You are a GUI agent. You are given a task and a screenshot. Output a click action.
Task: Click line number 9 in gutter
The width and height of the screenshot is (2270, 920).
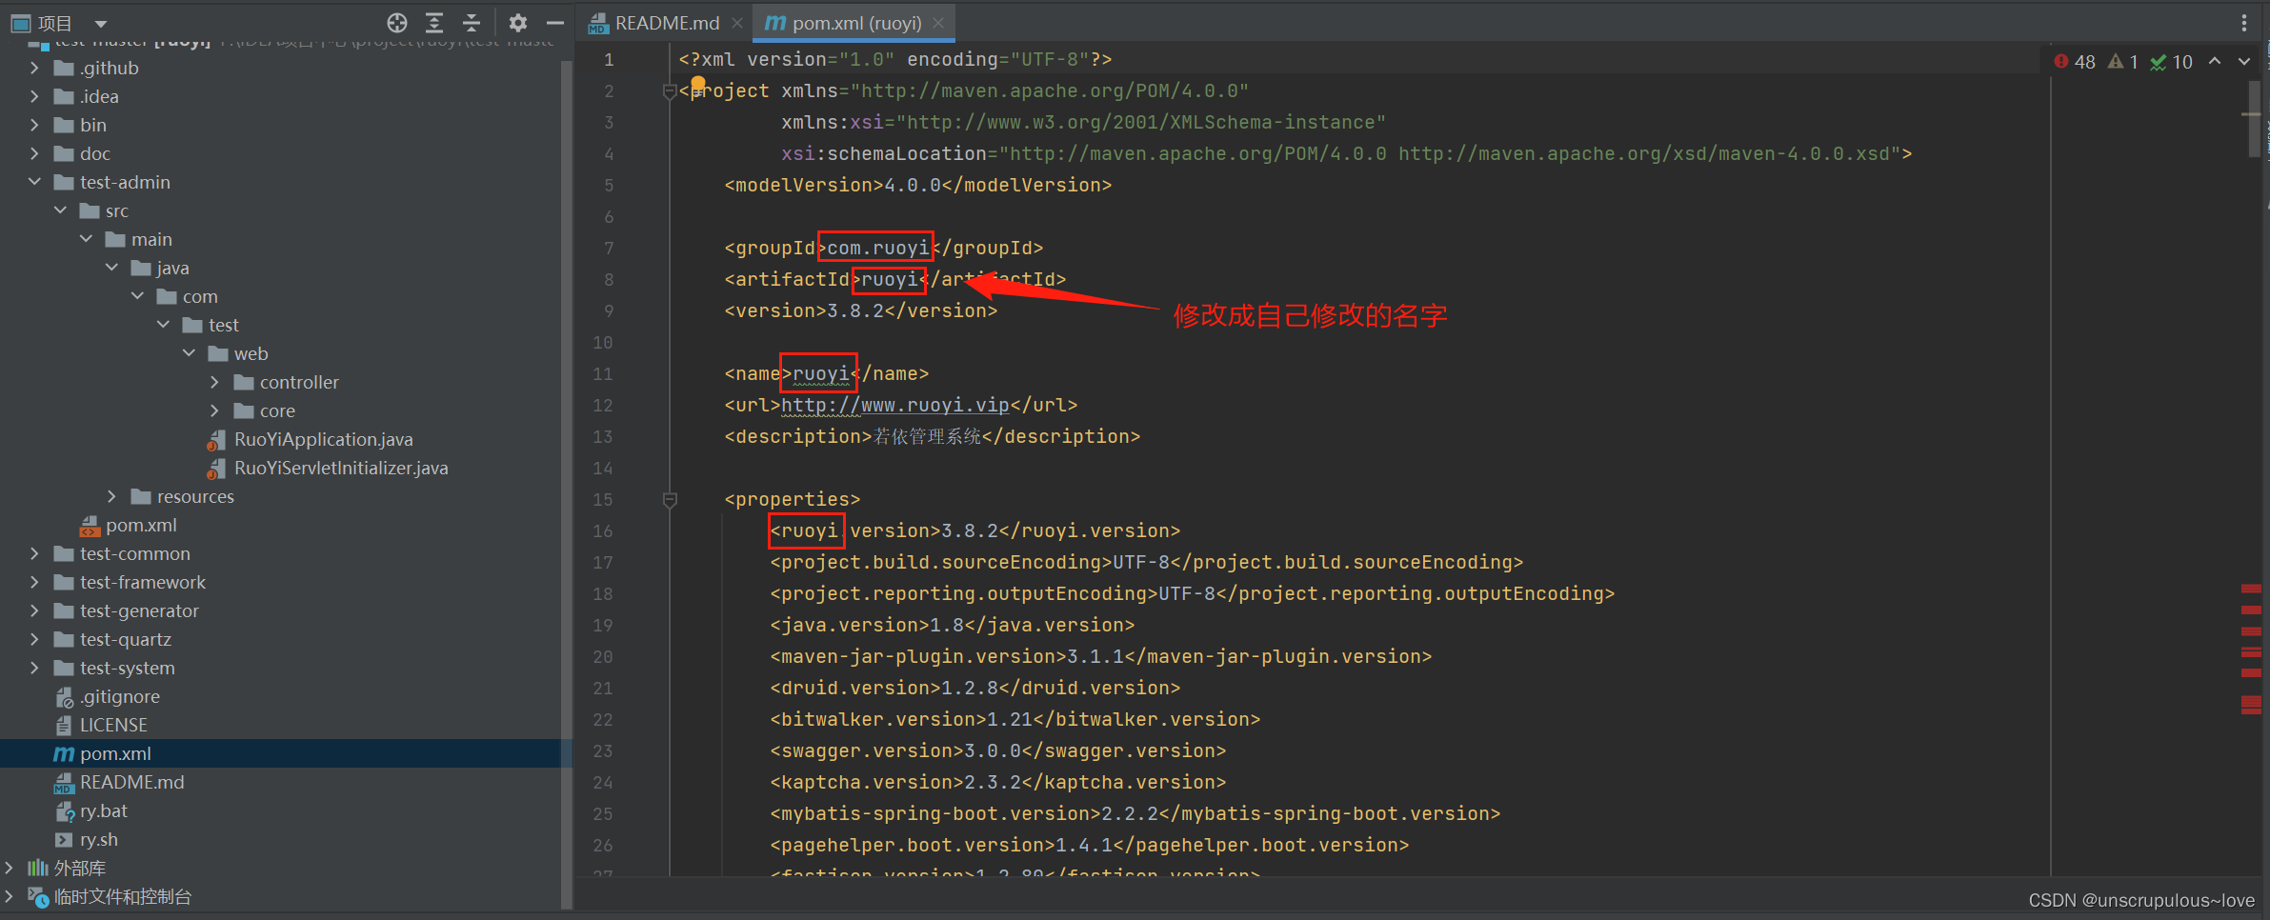click(608, 310)
